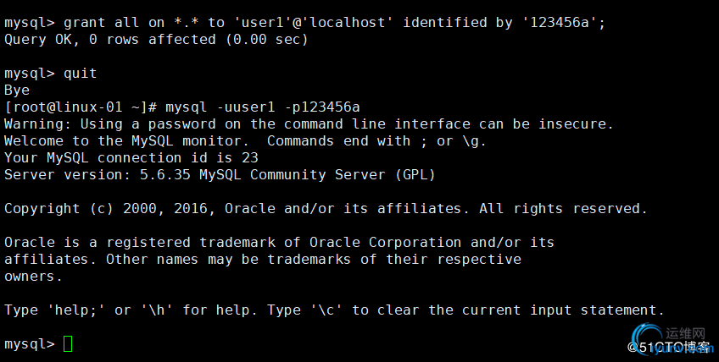Image resolution: width=719 pixels, height=362 pixels.
Task: Click the '\c' clear statement hint
Action: pos(326,310)
